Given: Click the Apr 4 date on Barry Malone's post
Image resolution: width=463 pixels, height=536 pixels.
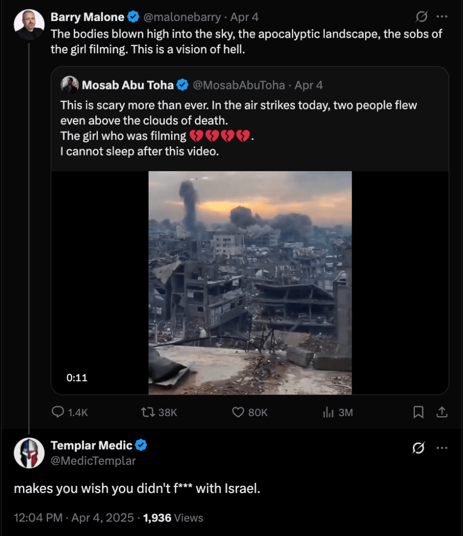Looking at the screenshot, I should click(245, 17).
